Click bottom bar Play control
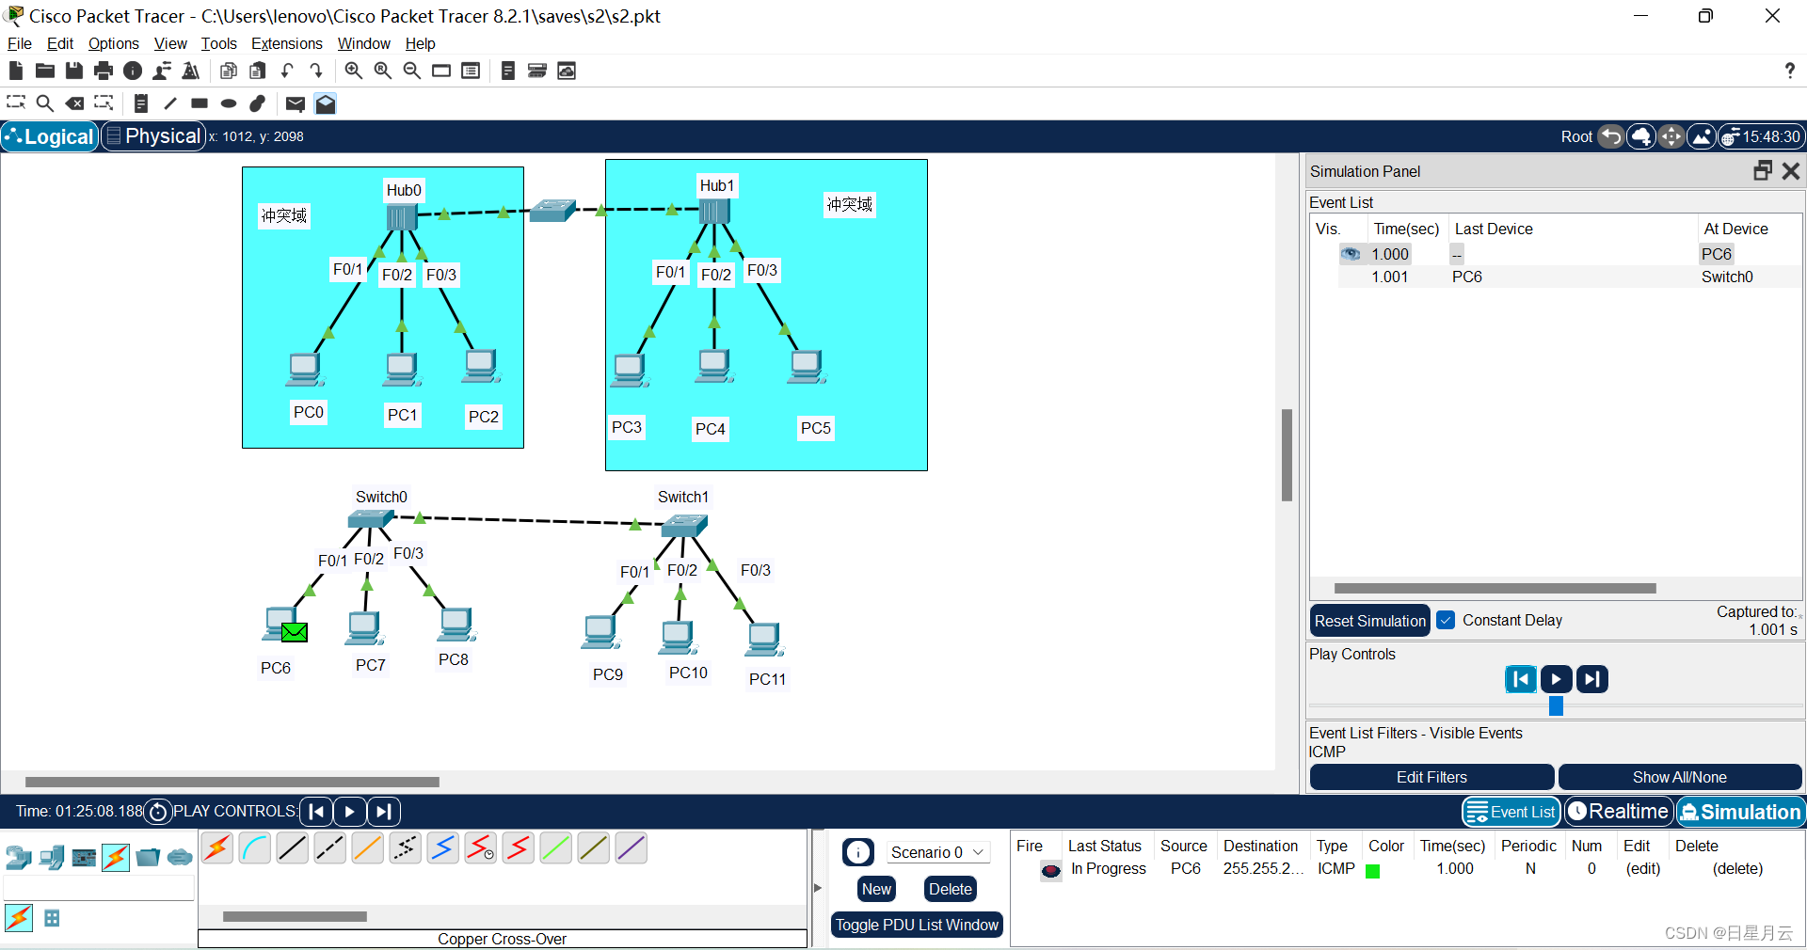Image resolution: width=1807 pixels, height=950 pixels. tap(349, 811)
